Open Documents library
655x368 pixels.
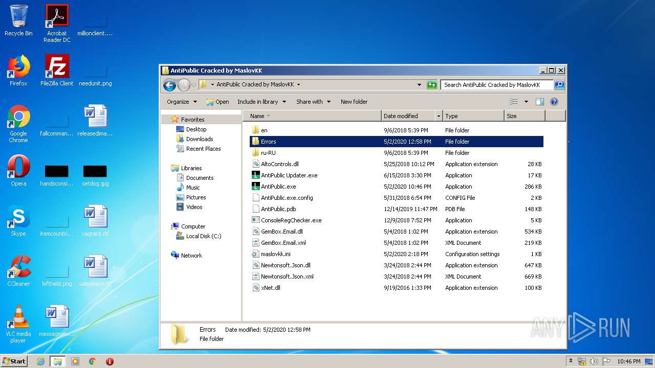pyautogui.click(x=200, y=178)
